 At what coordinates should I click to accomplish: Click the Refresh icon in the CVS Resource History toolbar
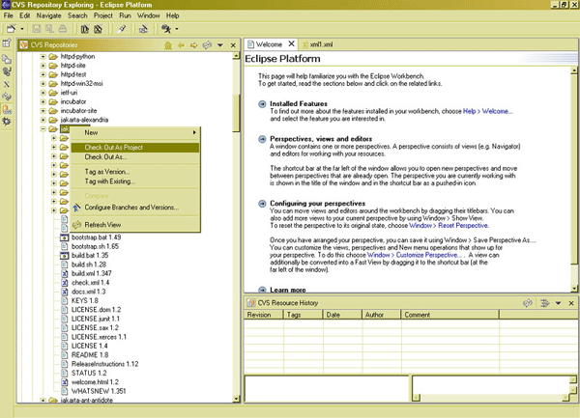(x=528, y=303)
